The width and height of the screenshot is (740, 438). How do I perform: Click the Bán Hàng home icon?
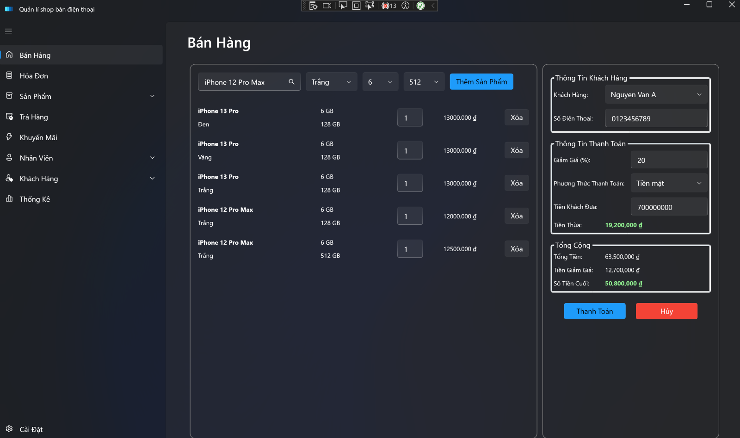coord(9,55)
